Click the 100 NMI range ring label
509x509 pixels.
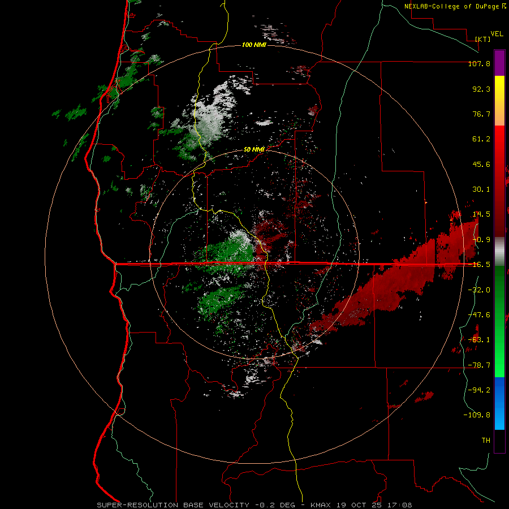(254, 45)
